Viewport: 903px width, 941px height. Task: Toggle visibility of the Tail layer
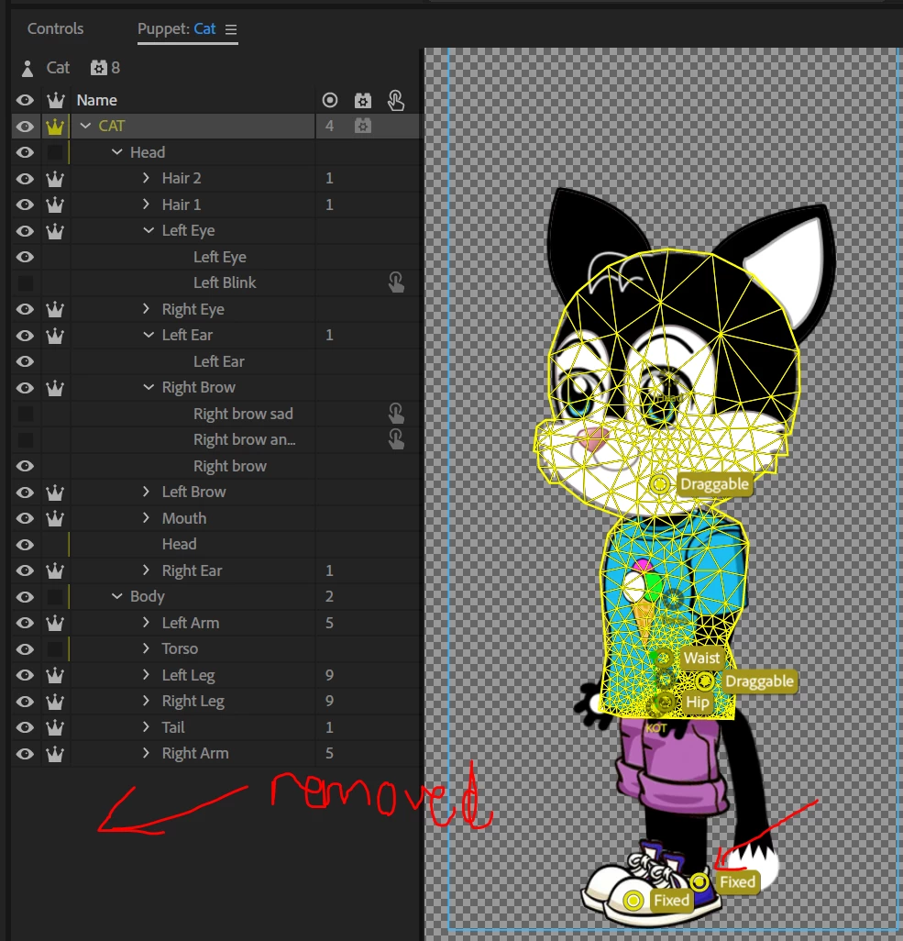pyautogui.click(x=25, y=727)
